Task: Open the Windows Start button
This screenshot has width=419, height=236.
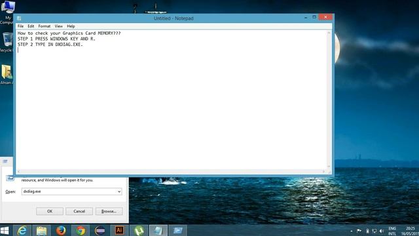Action: 5,230
